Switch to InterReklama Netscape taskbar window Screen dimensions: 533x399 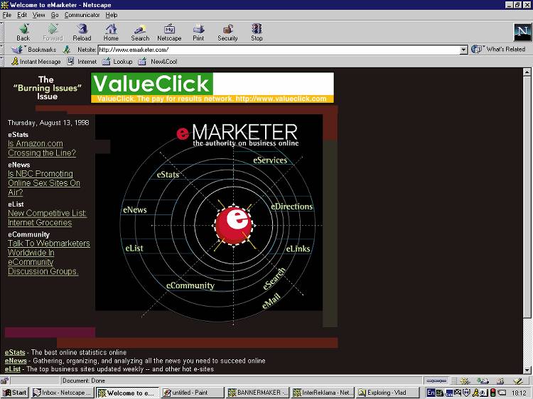tap(323, 393)
